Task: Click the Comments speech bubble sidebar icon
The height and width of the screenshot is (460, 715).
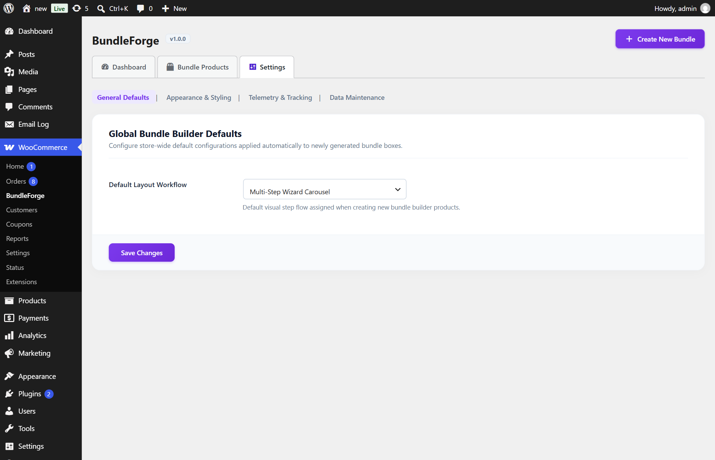Action: (9, 107)
